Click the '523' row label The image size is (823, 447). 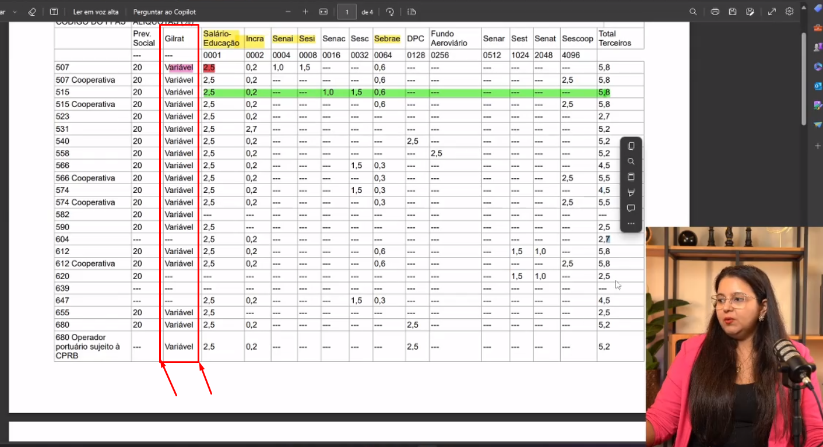coord(62,117)
